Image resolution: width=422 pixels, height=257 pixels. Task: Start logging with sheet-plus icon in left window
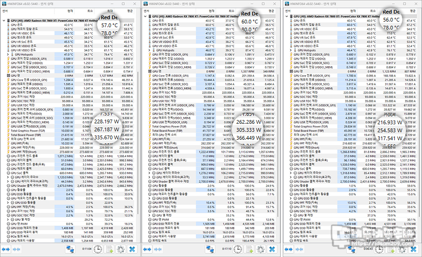(x=109, y=249)
